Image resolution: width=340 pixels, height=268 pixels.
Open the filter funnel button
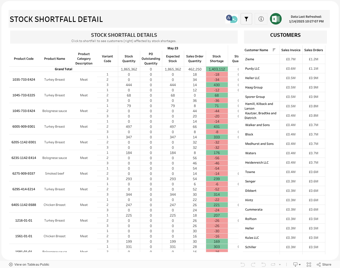click(x=246, y=19)
